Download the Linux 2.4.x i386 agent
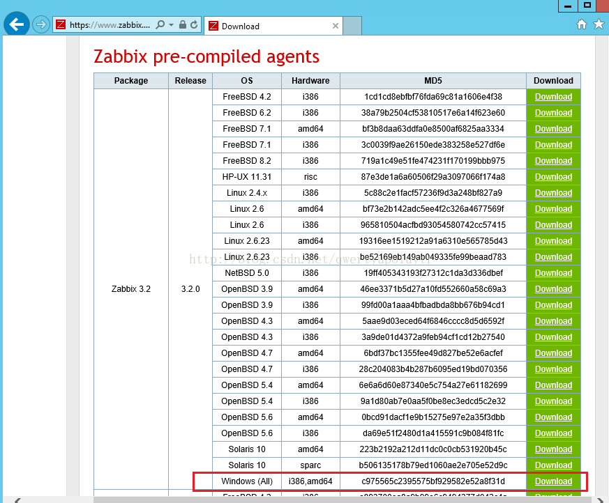Image resolution: width=609 pixels, height=503 pixels. coord(553,193)
